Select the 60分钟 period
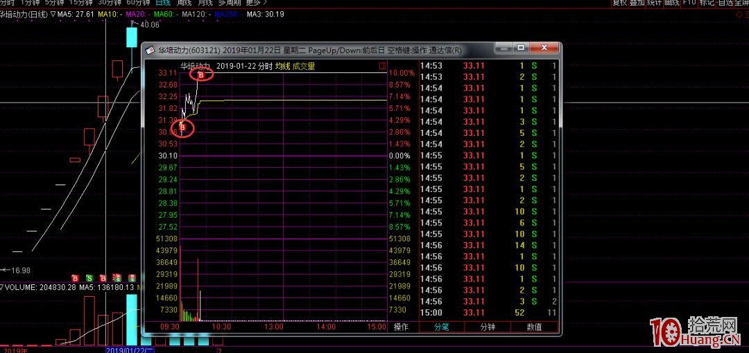 tap(139, 3)
